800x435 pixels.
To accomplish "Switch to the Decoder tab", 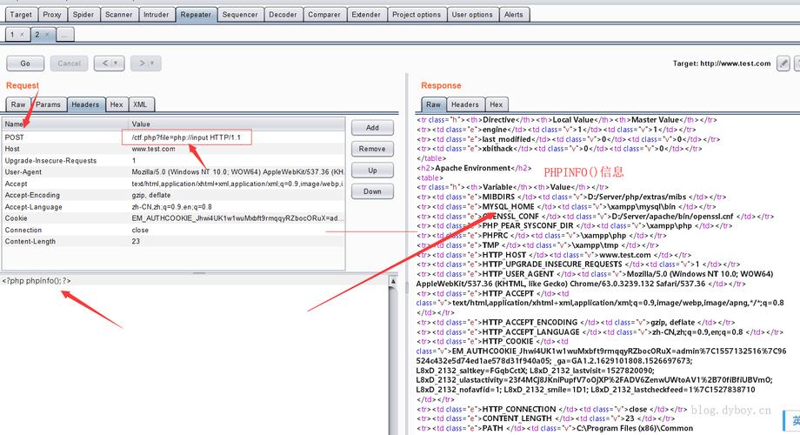I will [283, 14].
